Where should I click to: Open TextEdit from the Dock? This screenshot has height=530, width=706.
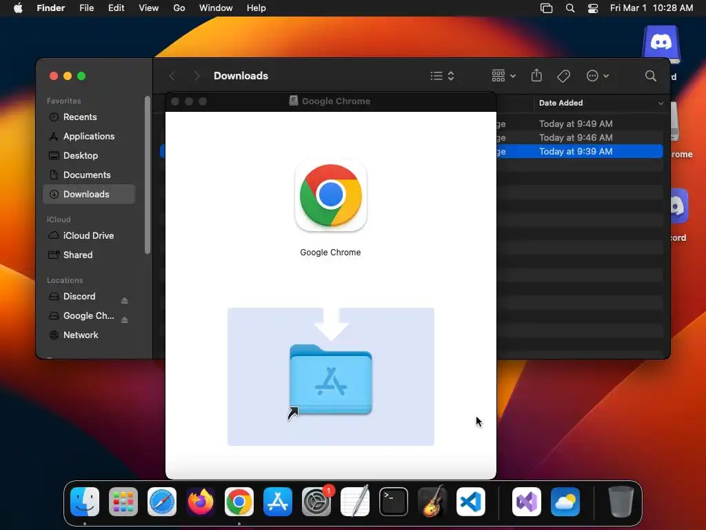click(x=355, y=502)
